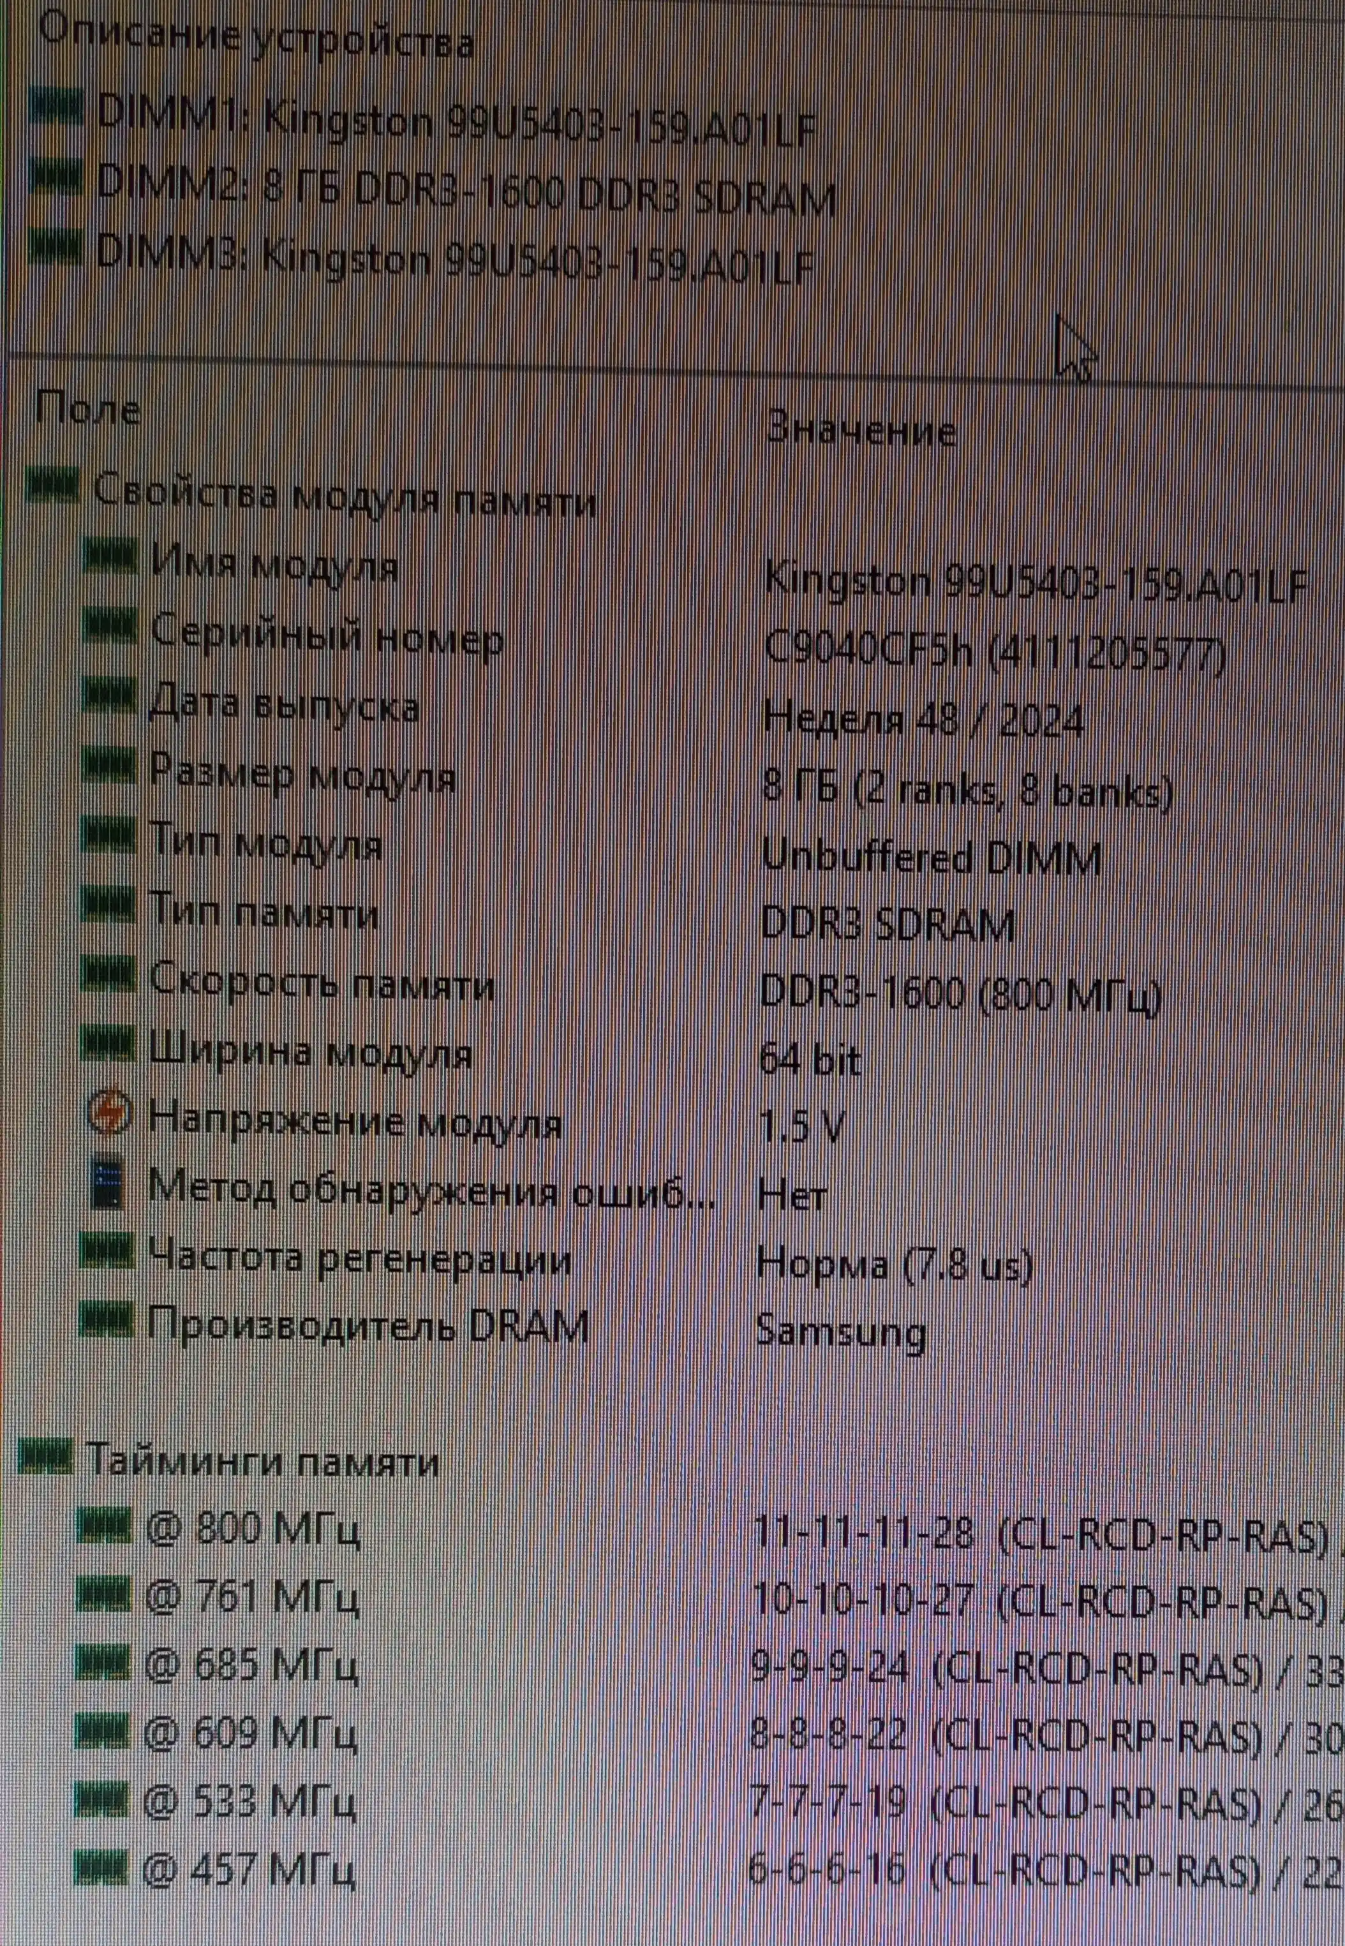
Task: Select the serial number value C9040CF5h
Action: tap(995, 653)
